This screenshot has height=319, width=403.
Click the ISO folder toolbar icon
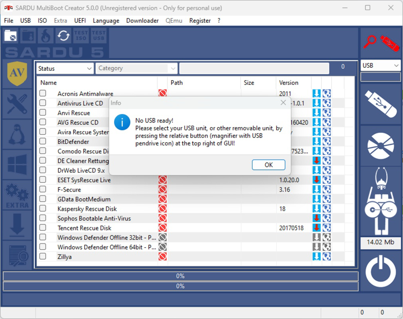point(10,36)
